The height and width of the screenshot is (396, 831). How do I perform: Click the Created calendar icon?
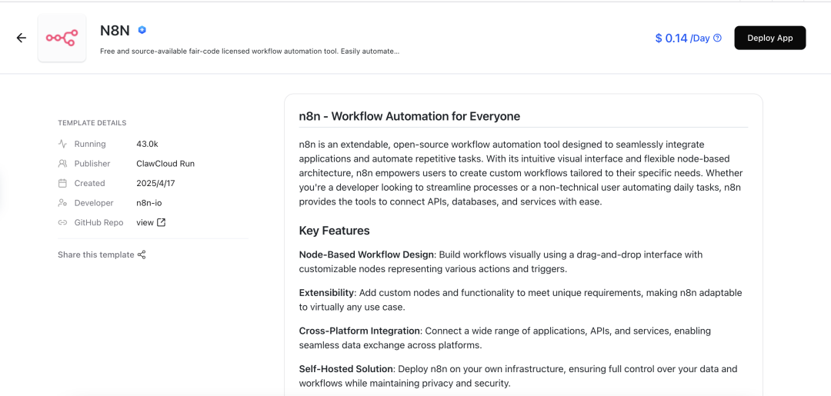coord(62,183)
